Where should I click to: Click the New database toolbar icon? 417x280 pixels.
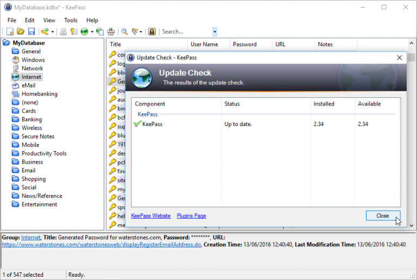point(10,32)
